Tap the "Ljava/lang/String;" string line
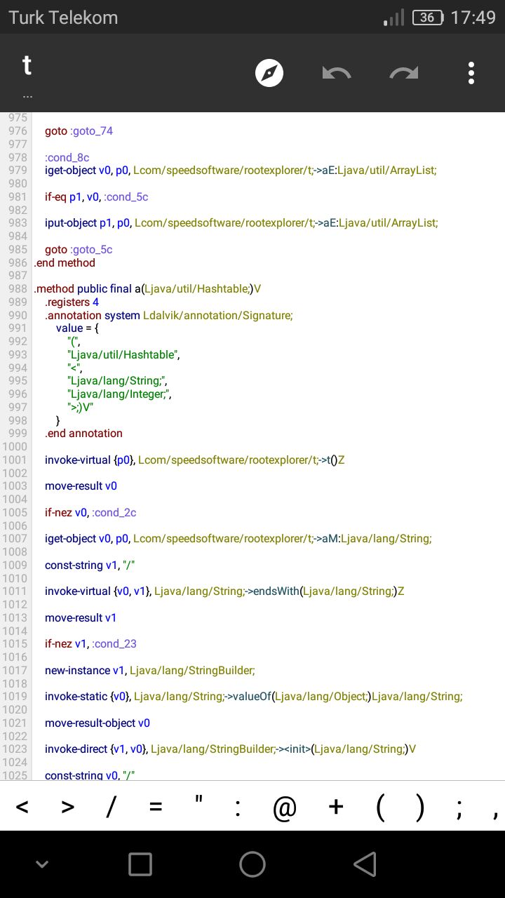This screenshot has height=898, width=505. pyautogui.click(x=116, y=381)
